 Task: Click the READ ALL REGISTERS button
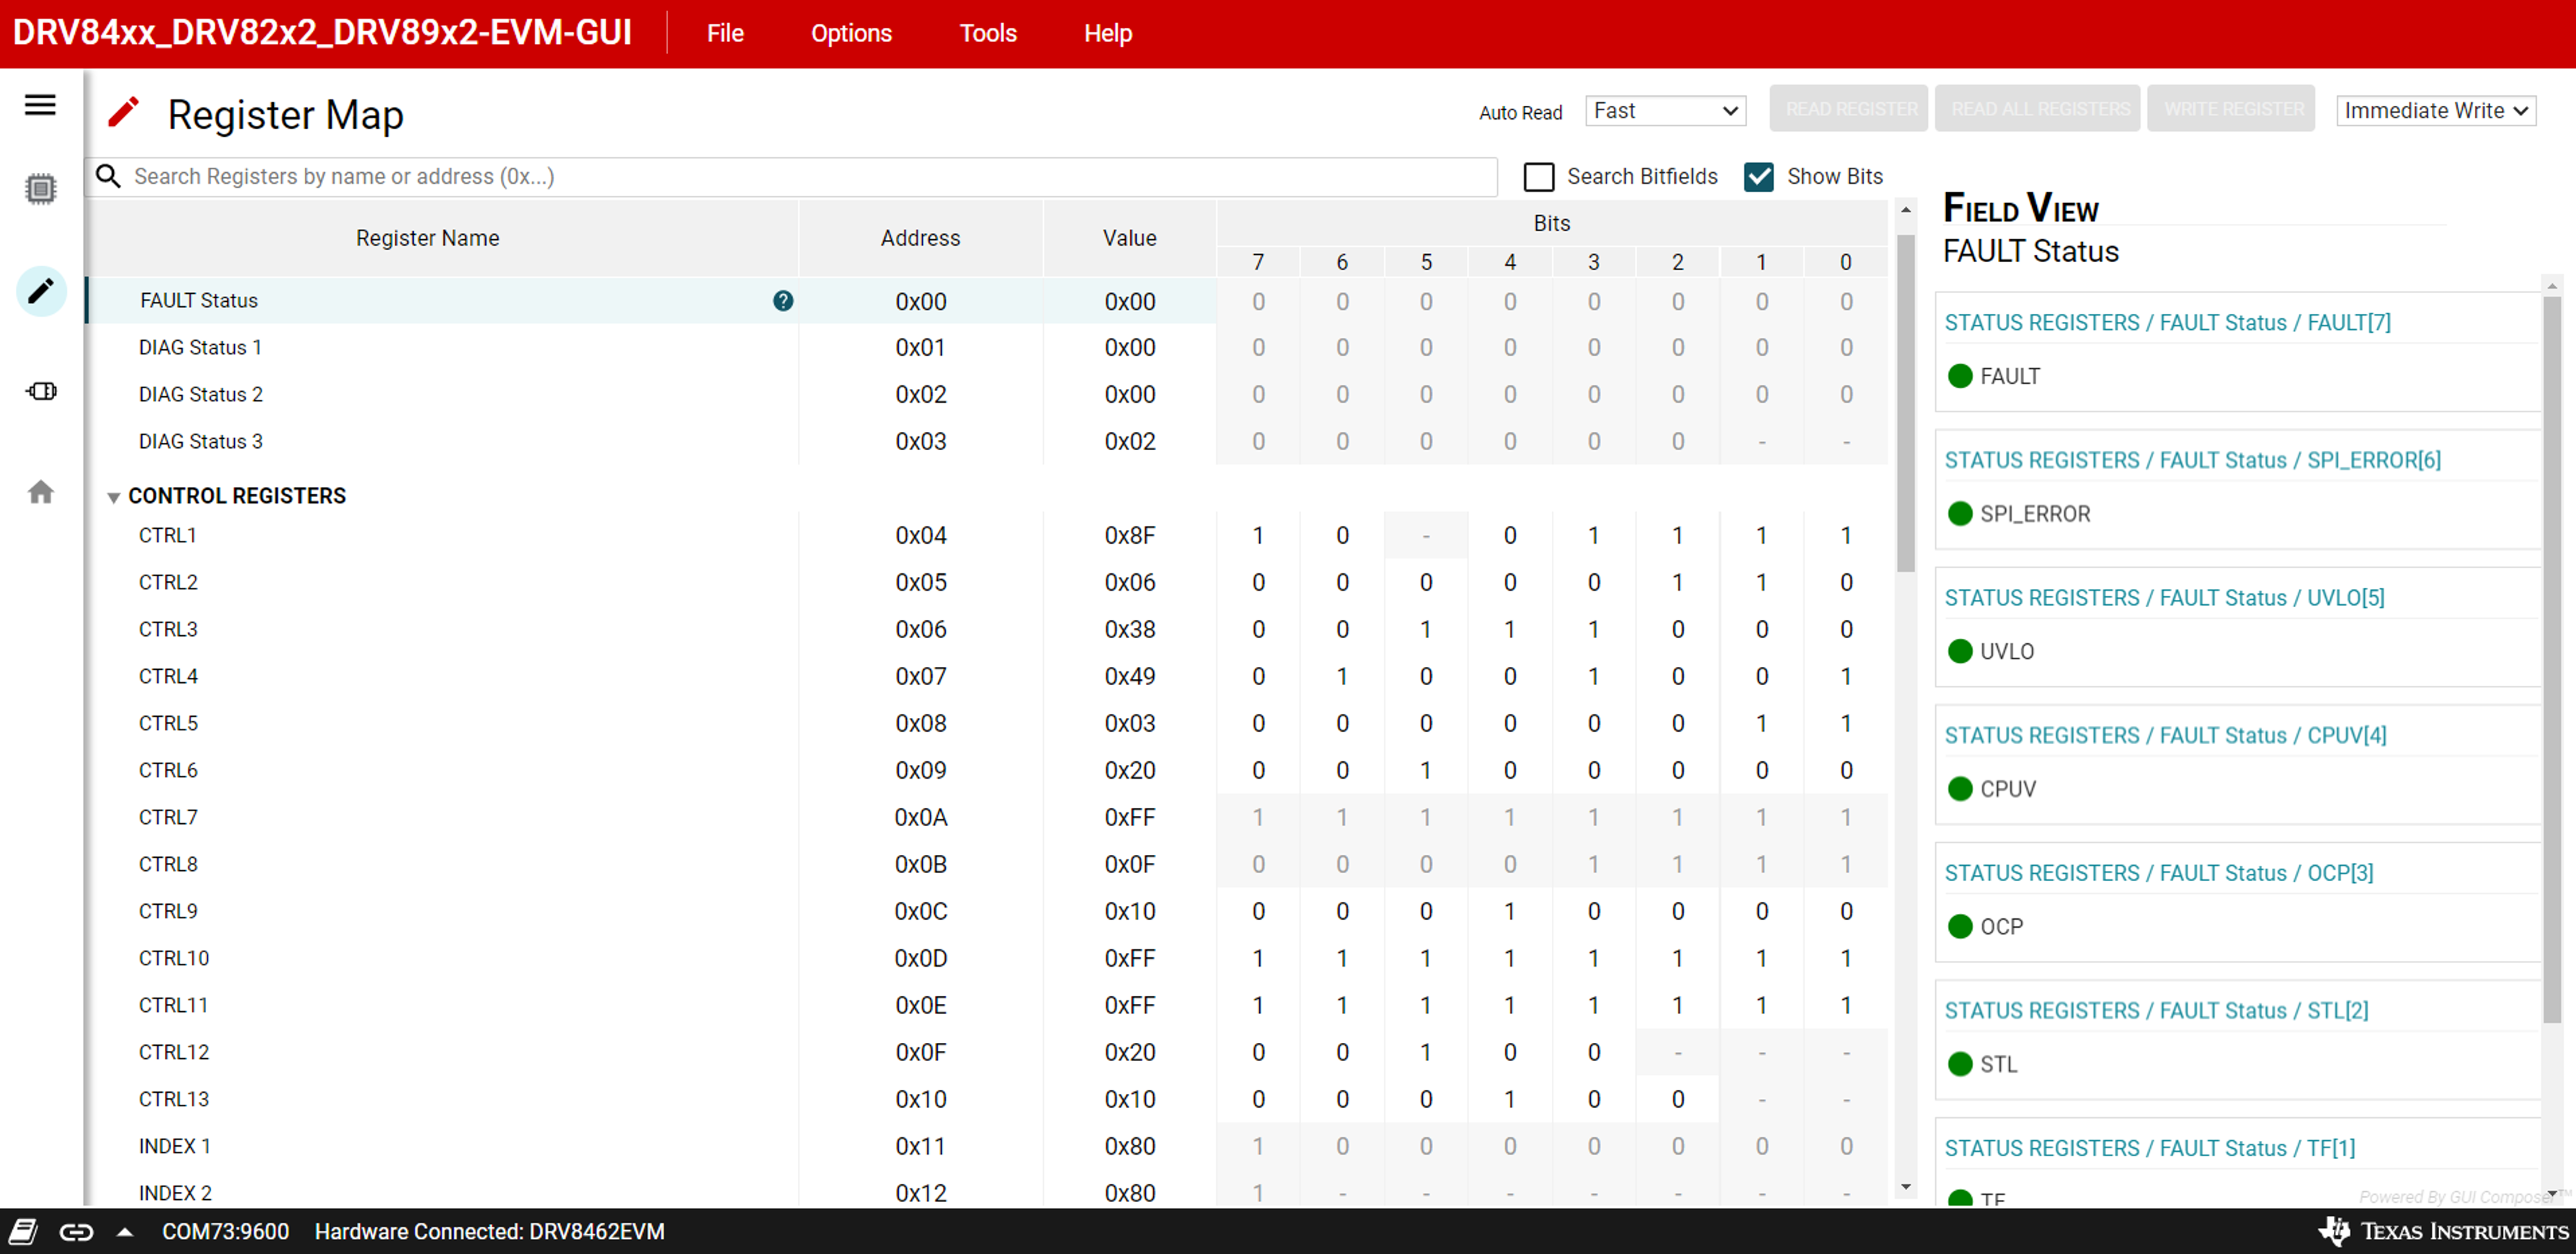[x=2039, y=109]
